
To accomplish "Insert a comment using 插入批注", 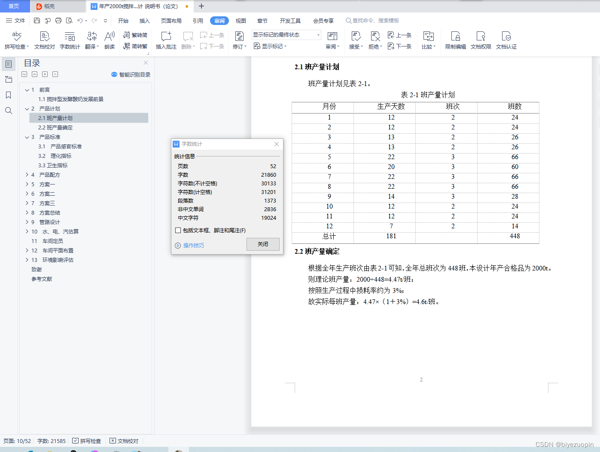I will coord(166,40).
